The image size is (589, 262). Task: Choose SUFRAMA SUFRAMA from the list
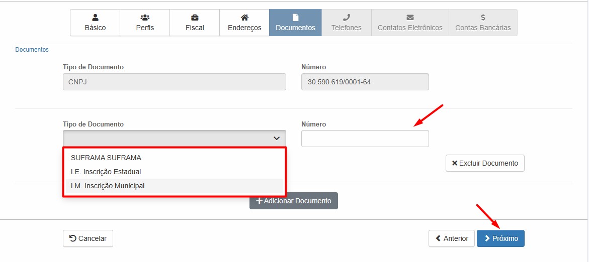(106, 158)
